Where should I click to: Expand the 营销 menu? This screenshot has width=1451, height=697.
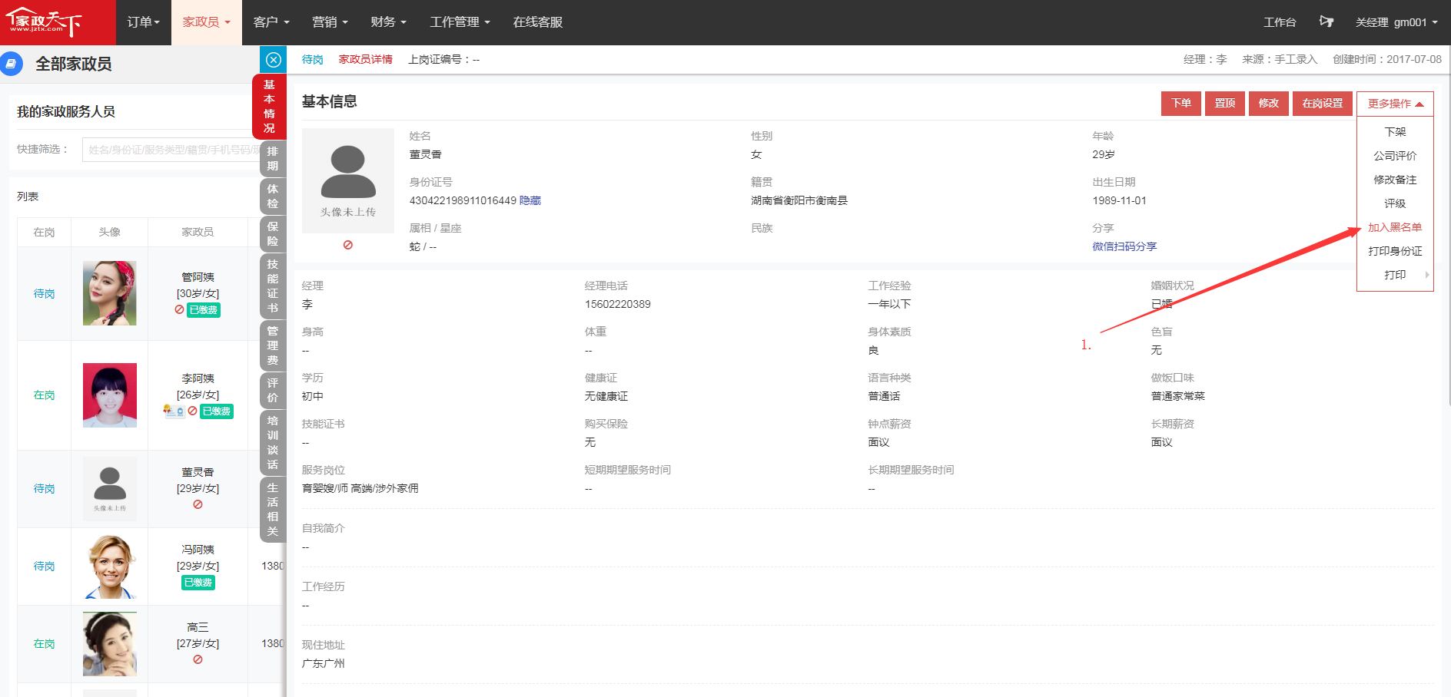pos(330,22)
